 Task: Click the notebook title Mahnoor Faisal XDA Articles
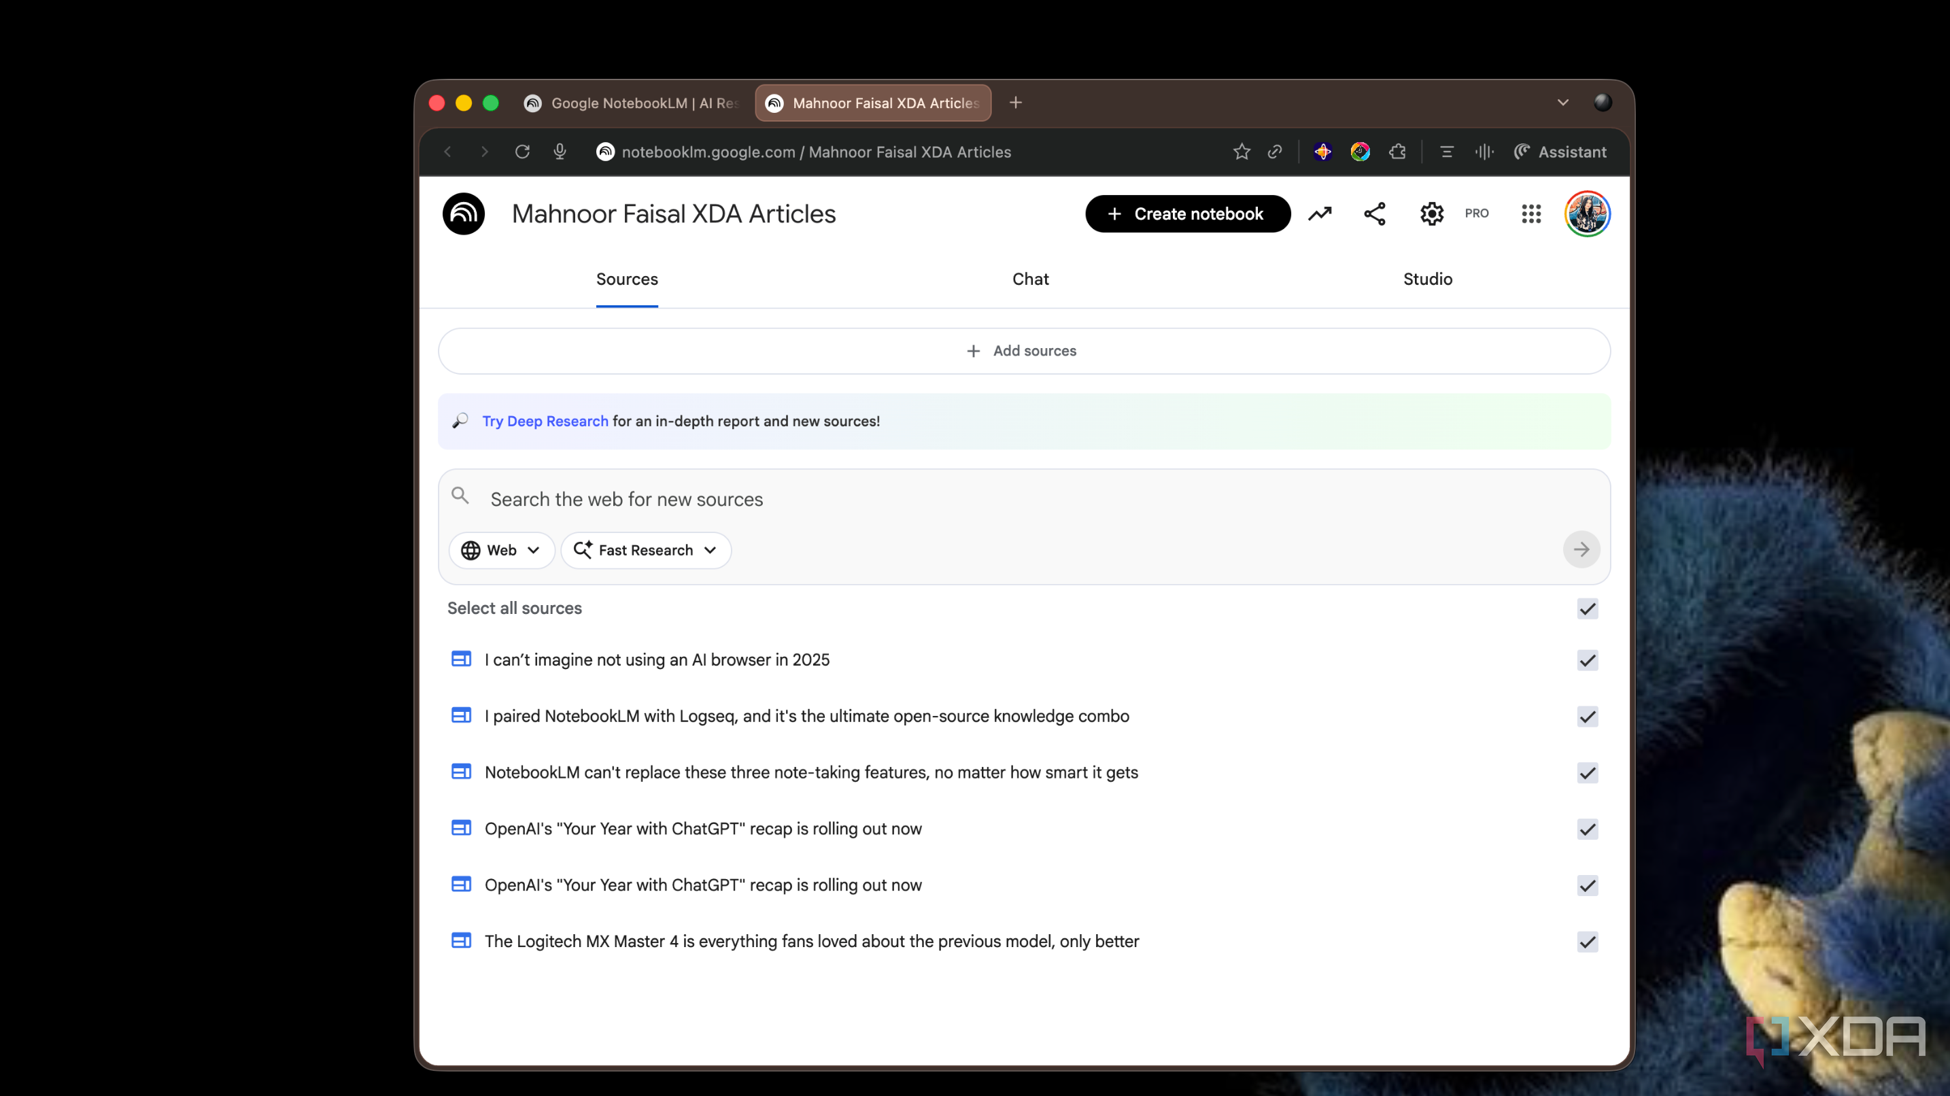pos(674,214)
